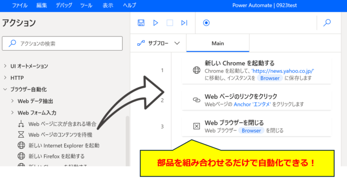Select 'Web ページに次が含まれる場合' action

[62, 124]
